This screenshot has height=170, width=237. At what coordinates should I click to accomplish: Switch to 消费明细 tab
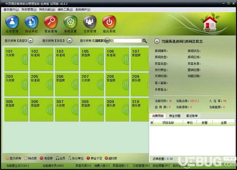click(x=158, y=116)
